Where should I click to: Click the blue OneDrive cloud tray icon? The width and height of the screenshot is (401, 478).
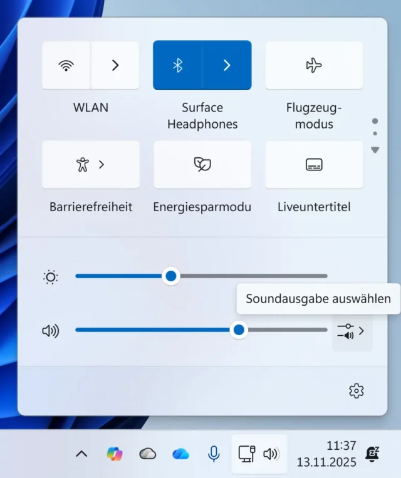[x=181, y=454]
